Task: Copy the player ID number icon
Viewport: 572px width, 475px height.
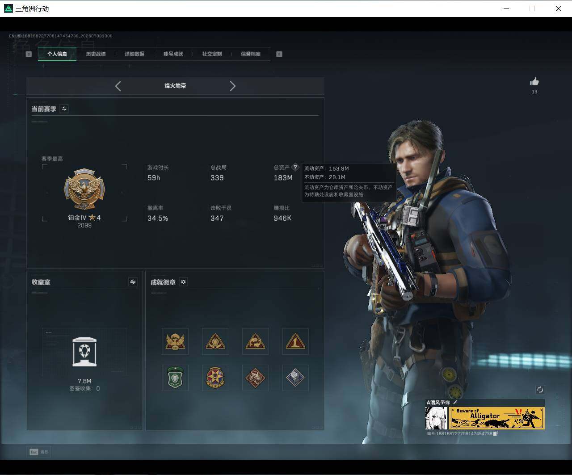Action: 495,433
